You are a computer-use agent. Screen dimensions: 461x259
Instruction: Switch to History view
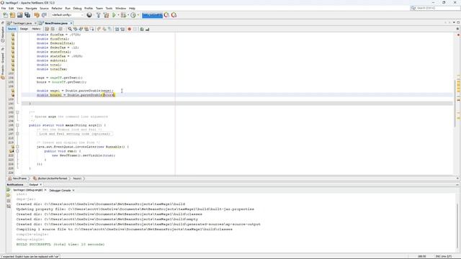tap(36, 29)
